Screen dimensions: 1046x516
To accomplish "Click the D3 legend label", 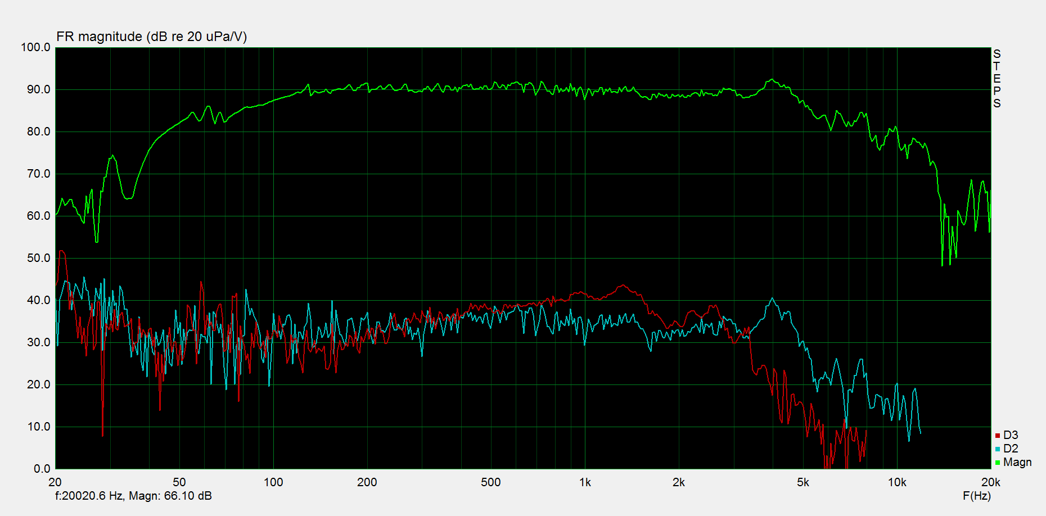I will pos(1011,435).
